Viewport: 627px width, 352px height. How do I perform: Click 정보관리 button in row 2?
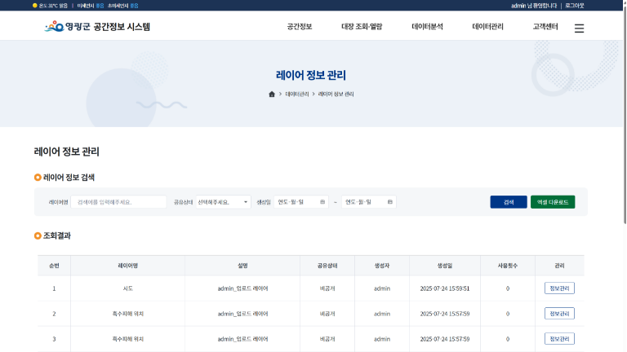[559, 314]
